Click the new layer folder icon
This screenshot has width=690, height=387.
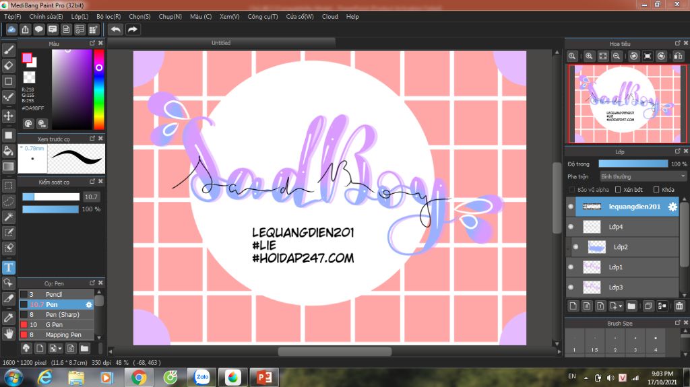[631, 306]
